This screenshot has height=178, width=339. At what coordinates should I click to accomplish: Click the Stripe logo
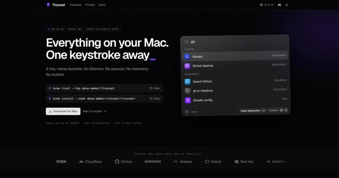pos(61,162)
